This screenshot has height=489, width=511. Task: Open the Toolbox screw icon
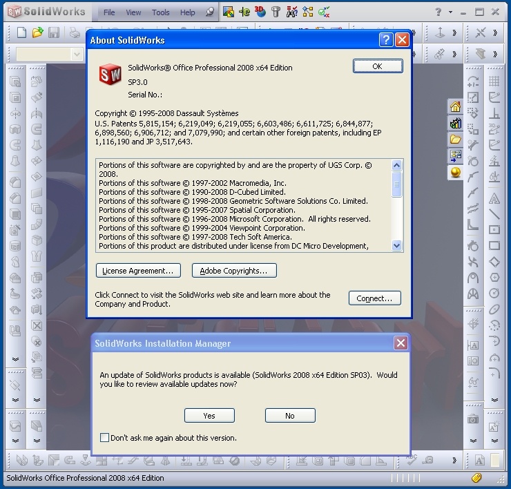(x=276, y=12)
